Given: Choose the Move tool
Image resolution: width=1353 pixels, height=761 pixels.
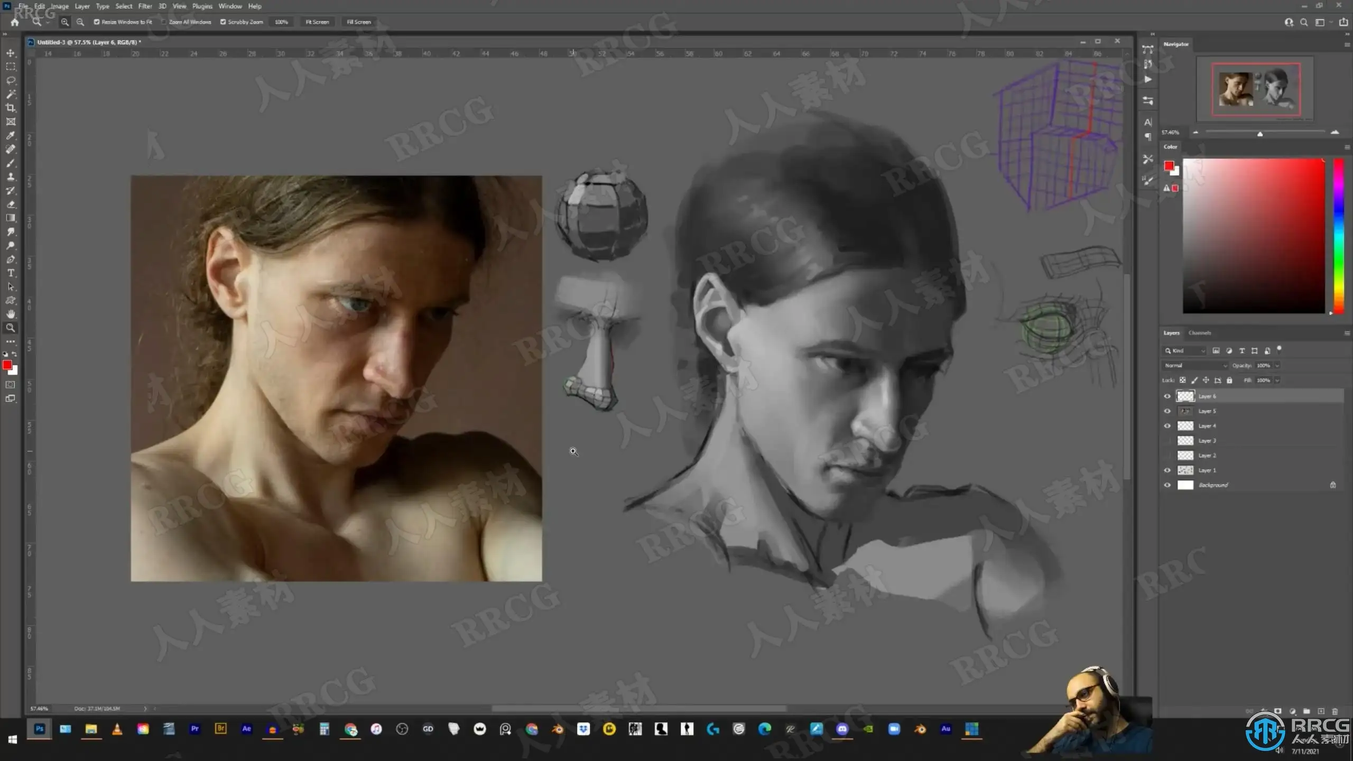Looking at the screenshot, I should (x=11, y=53).
